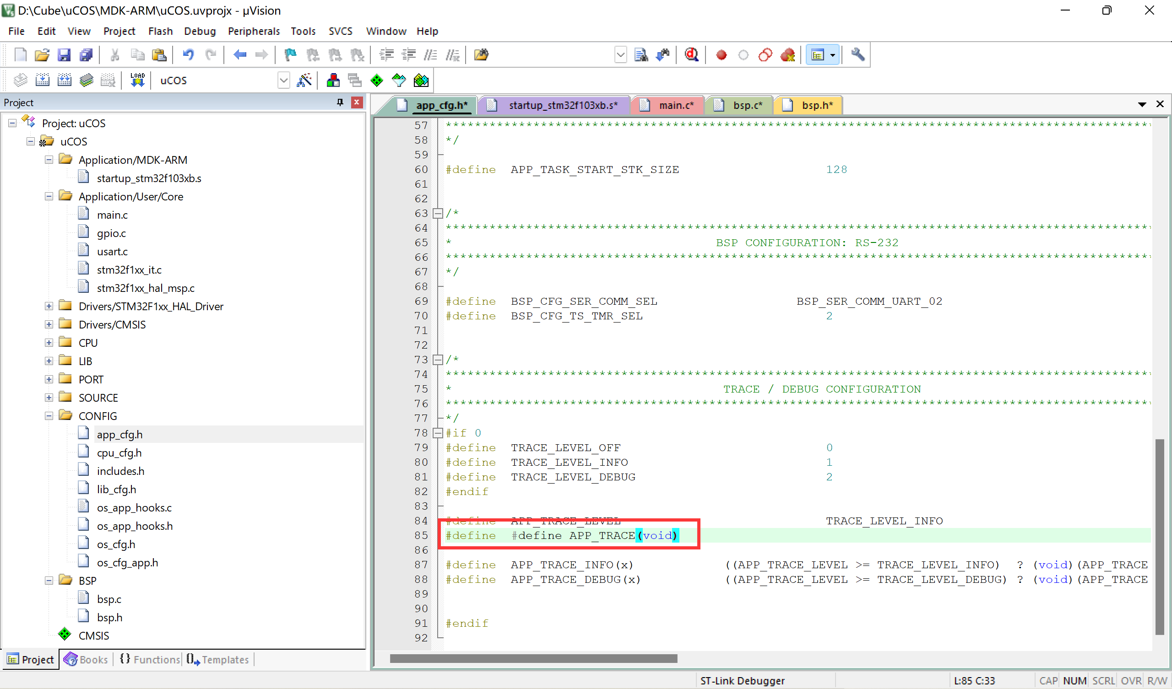Viewport: 1172px width, 689px height.
Task: Collapse the code fold at line 78
Action: [438, 433]
